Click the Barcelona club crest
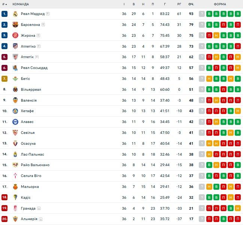 (15, 25)
